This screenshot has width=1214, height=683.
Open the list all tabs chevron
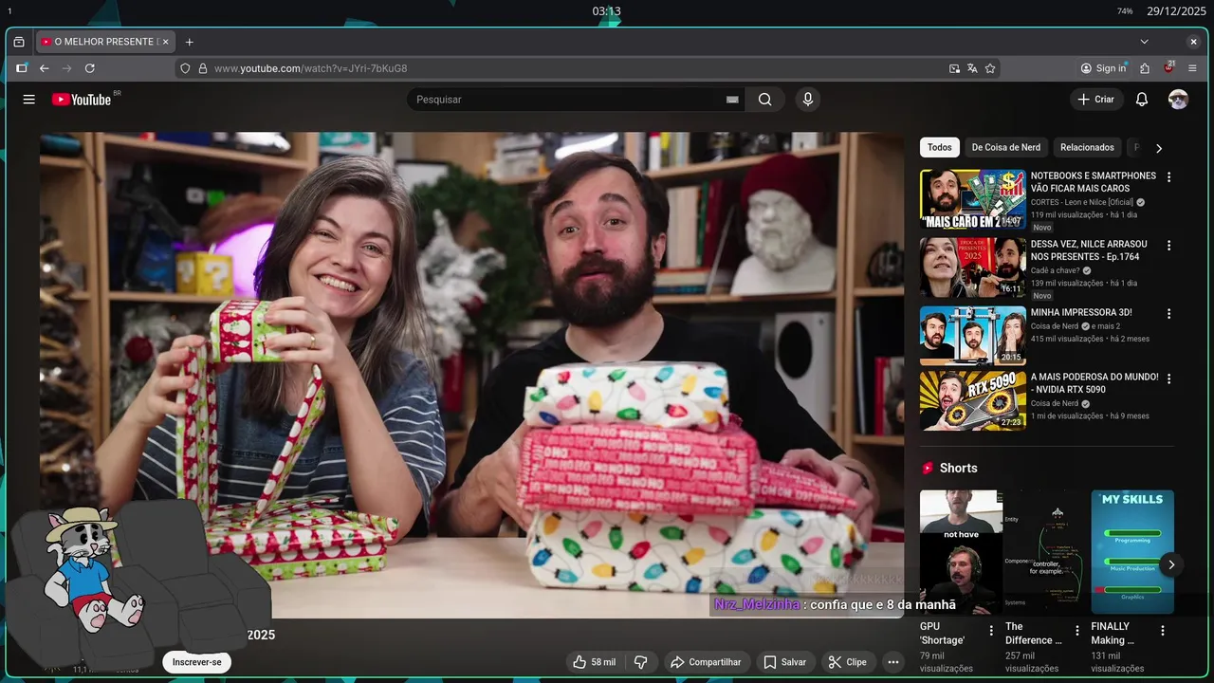[x=1144, y=42]
